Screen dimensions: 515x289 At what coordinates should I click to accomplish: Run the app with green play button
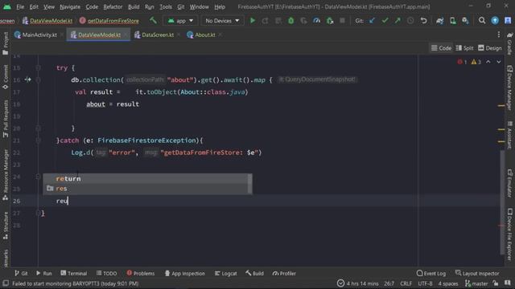pyautogui.click(x=253, y=21)
